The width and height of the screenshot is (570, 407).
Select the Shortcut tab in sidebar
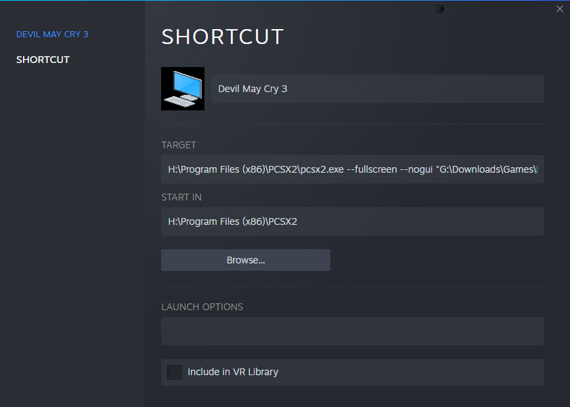coord(43,60)
